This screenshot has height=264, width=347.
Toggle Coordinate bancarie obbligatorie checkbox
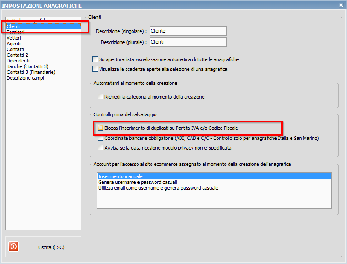[100, 138]
